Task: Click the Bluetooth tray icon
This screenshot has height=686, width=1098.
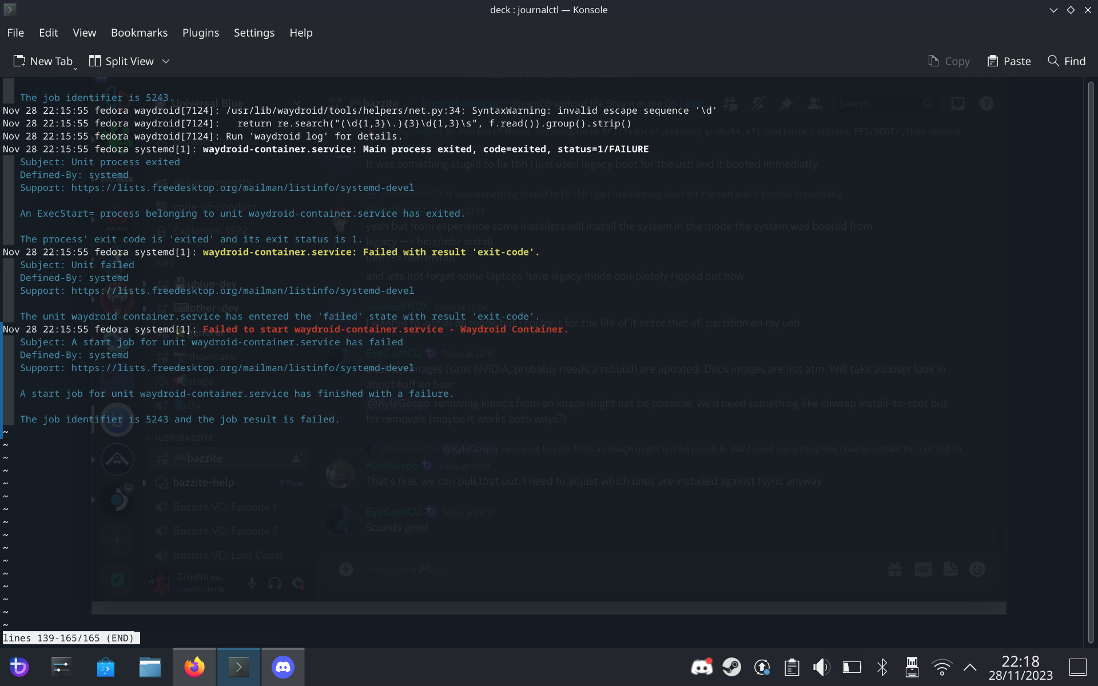Action: pyautogui.click(x=882, y=667)
